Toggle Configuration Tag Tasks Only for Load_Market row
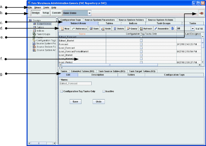Viewport: 206px width, 146px height. [x=141, y=55]
